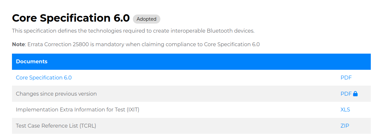Click "Core Specification 6.0" ending the note sentence
The height and width of the screenshot is (136, 375).
point(232,45)
